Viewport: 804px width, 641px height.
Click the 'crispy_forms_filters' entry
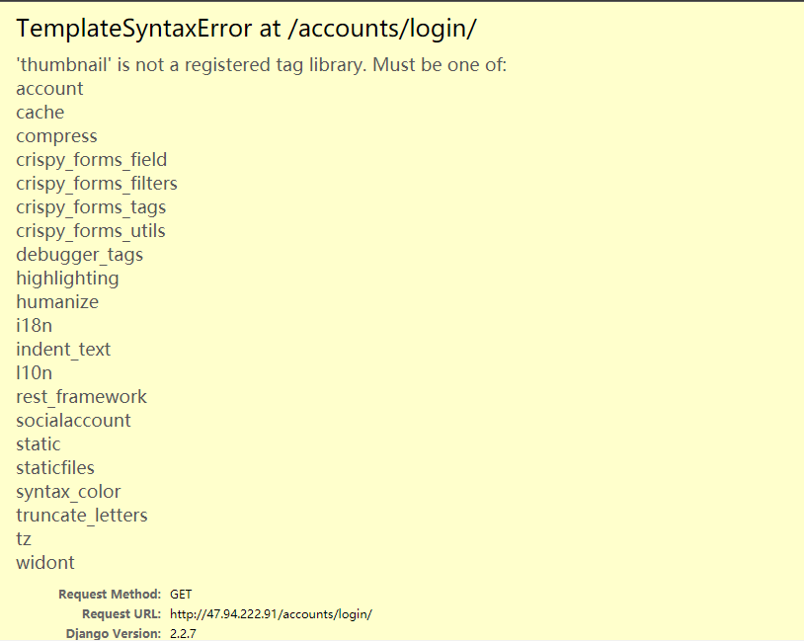coord(96,184)
